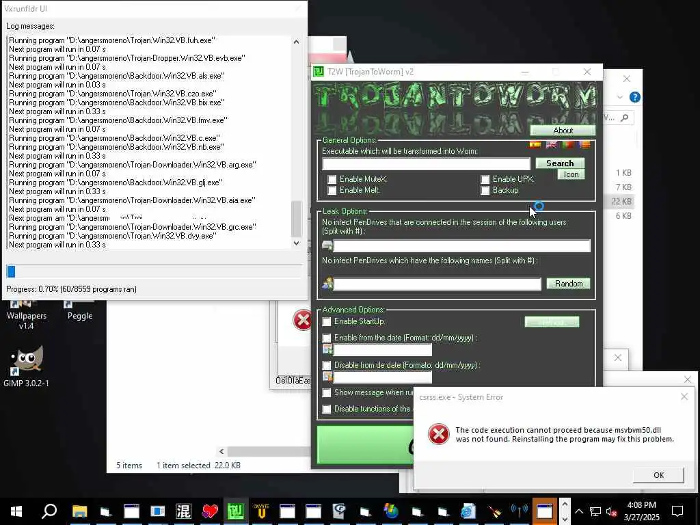Click the orange highlighted taskbar window icon
The width and height of the screenshot is (700, 525).
point(545,511)
